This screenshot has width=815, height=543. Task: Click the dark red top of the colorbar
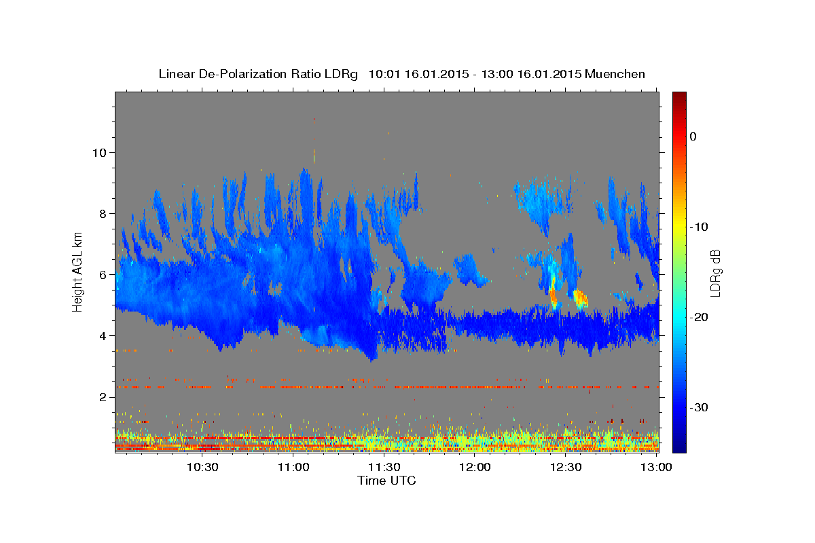(678, 97)
